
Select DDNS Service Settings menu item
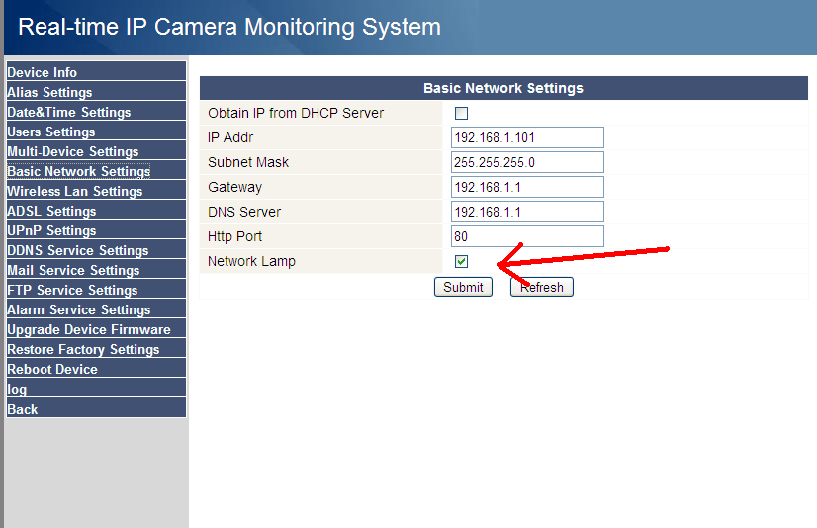click(x=78, y=250)
